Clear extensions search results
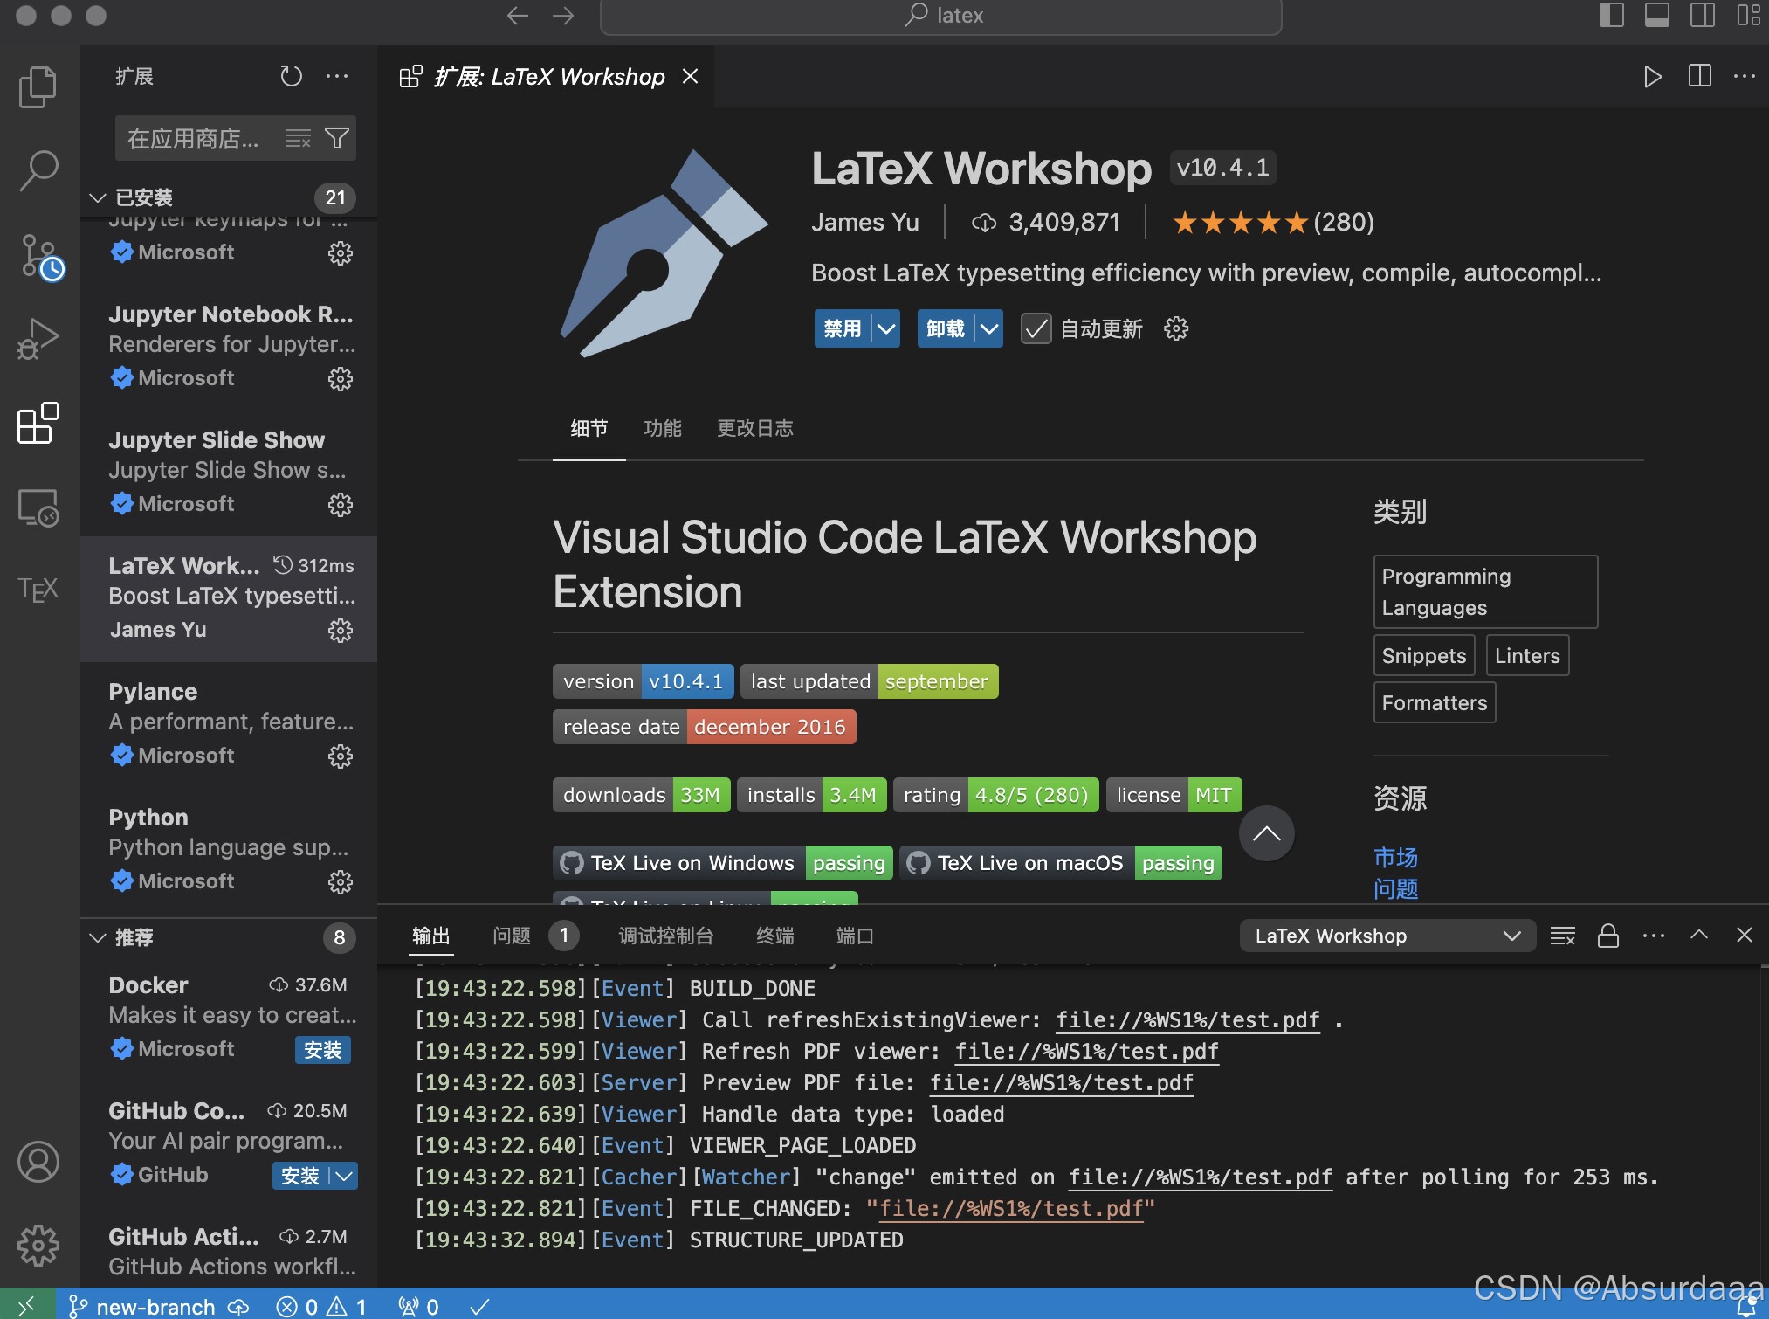 point(298,138)
